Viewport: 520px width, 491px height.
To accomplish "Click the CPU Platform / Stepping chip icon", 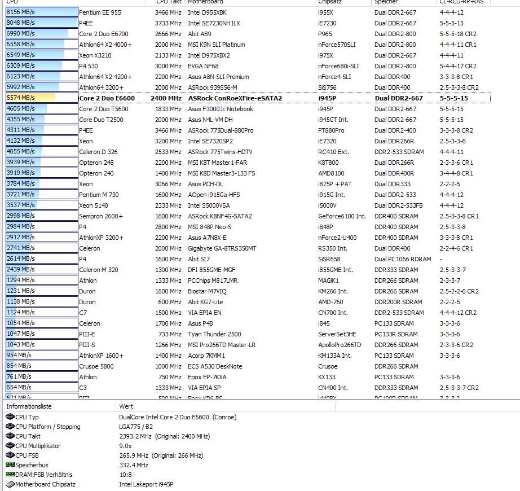I will (x=10, y=426).
